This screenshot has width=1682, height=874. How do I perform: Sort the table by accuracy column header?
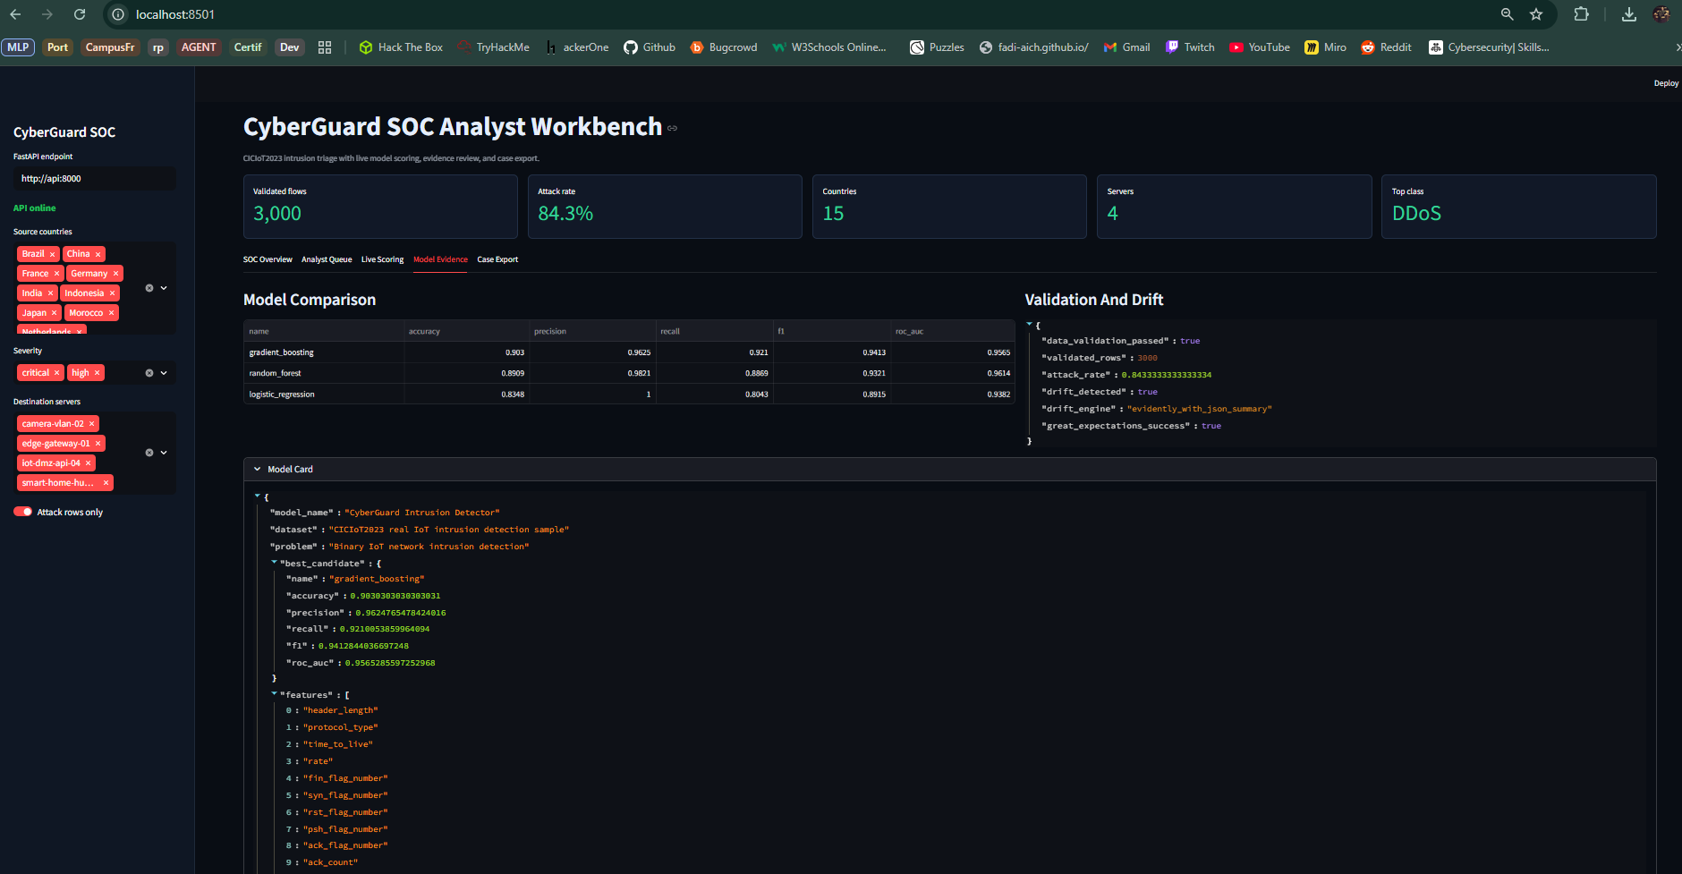click(466, 331)
